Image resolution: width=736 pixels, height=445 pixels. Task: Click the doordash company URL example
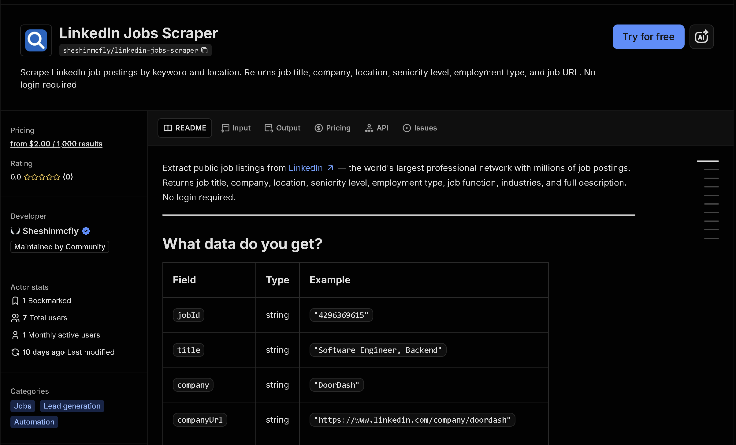pyautogui.click(x=412, y=420)
